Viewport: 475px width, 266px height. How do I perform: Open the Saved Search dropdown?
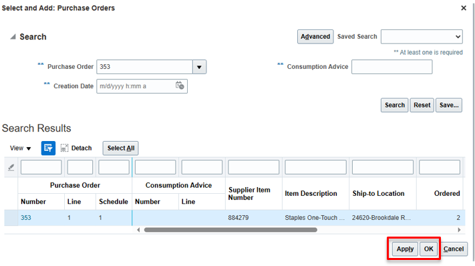(x=422, y=37)
